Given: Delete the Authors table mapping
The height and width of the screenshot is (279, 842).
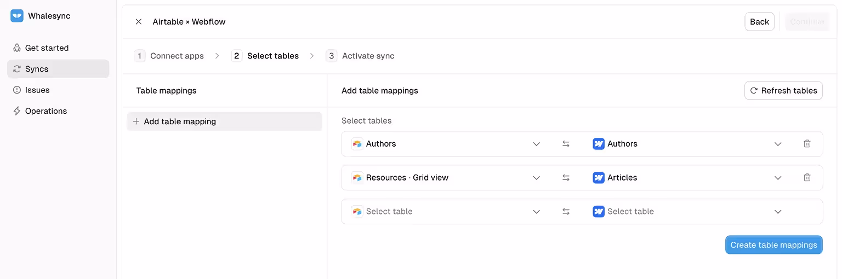Looking at the screenshot, I should (807, 144).
